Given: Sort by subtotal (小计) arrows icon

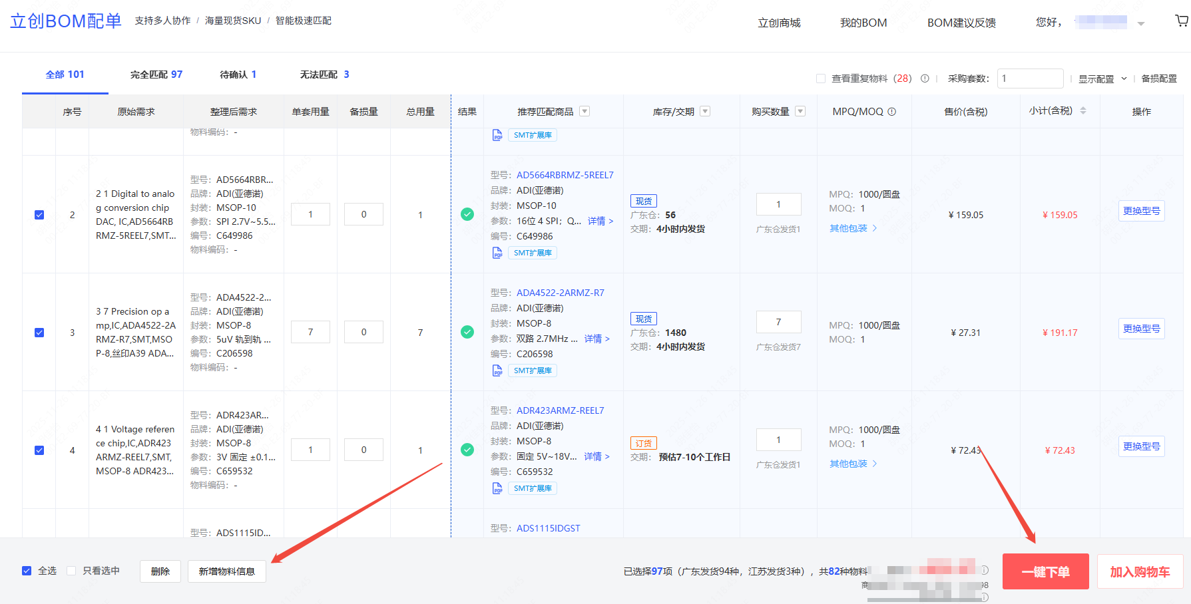Looking at the screenshot, I should point(1083,110).
